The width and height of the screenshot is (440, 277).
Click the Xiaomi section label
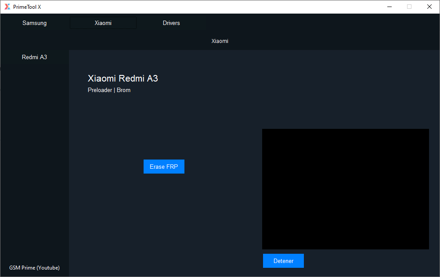point(220,41)
